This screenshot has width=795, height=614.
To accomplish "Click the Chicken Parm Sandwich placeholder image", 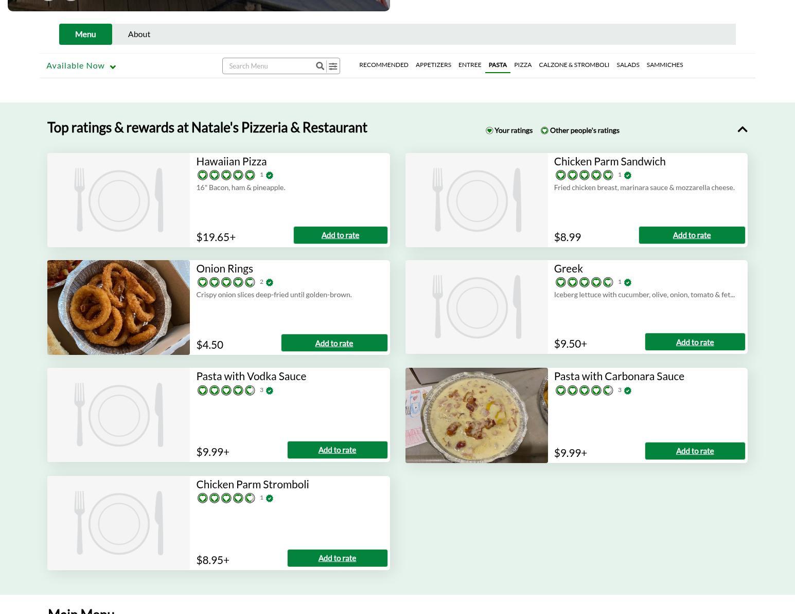I will point(476,200).
